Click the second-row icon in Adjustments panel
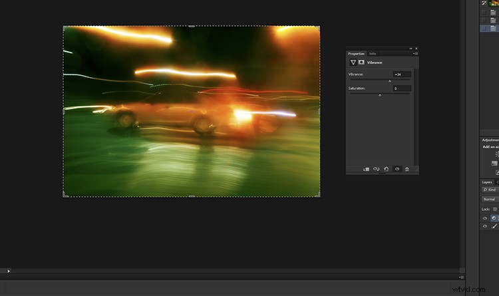Image resolution: width=499 pixels, height=296 pixels. click(494, 163)
